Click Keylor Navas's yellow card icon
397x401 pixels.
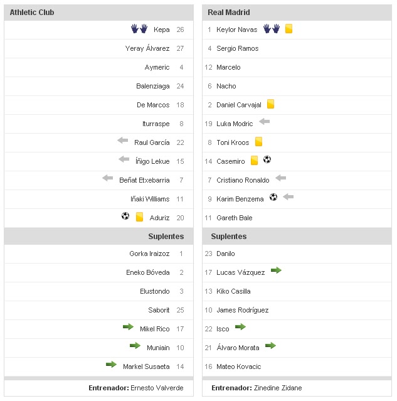pos(288,29)
